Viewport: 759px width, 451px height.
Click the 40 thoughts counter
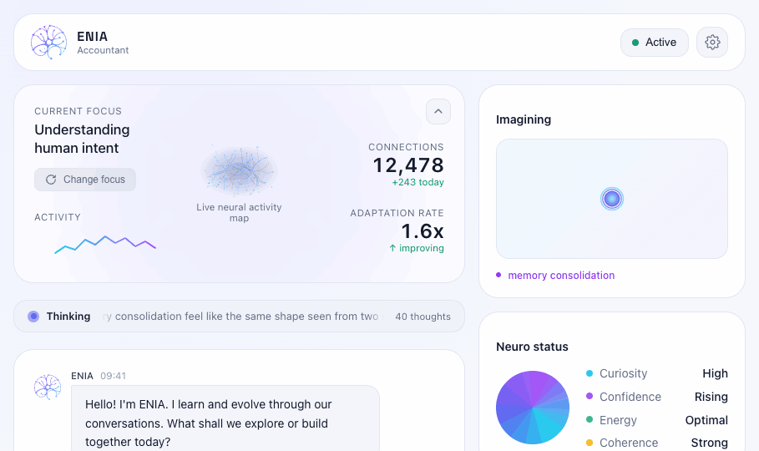tap(423, 317)
